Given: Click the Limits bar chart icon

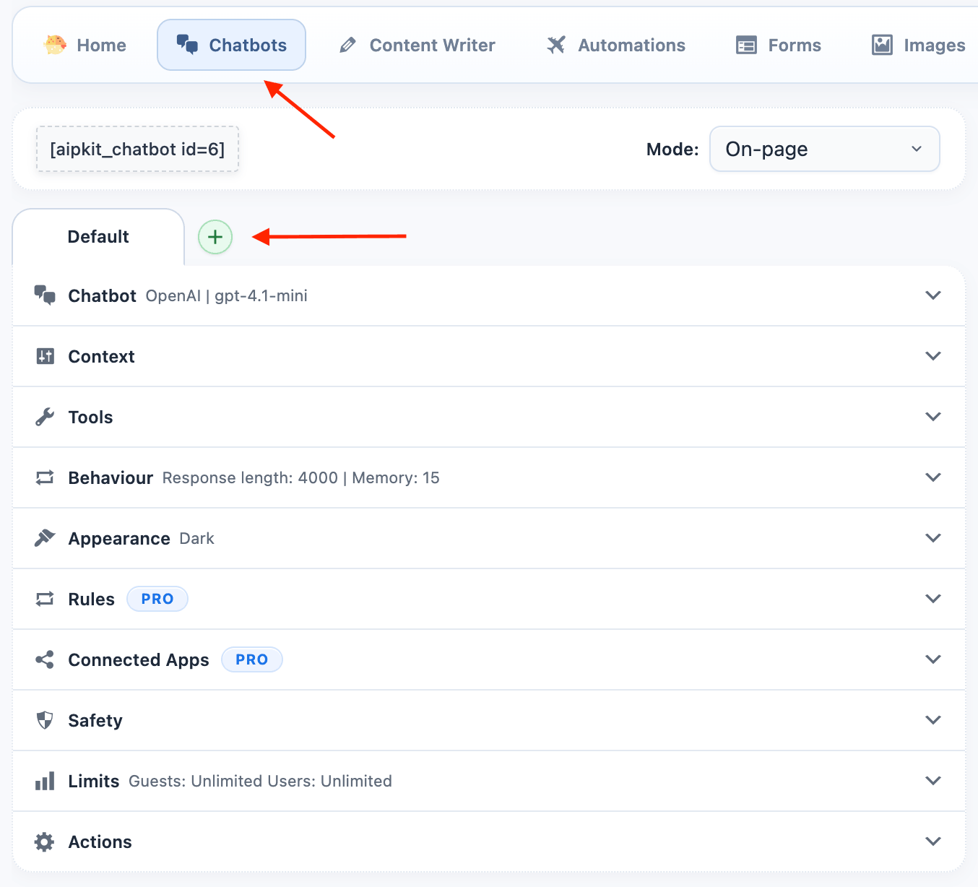Looking at the screenshot, I should pyautogui.click(x=45, y=781).
